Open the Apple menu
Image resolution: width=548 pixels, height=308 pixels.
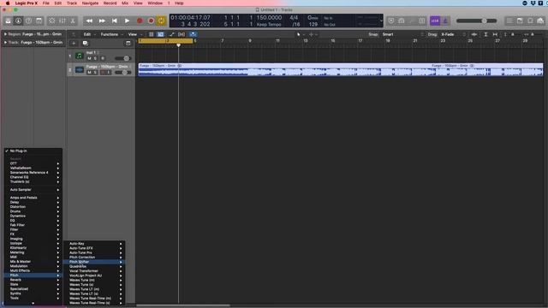click(8, 3)
